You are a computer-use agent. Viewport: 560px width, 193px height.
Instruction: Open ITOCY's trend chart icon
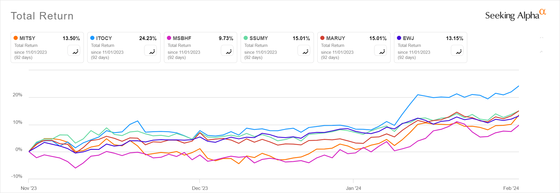pos(150,51)
